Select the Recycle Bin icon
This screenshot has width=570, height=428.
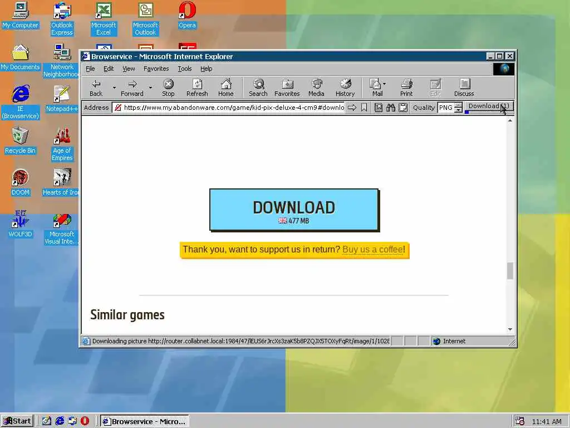coord(21,141)
